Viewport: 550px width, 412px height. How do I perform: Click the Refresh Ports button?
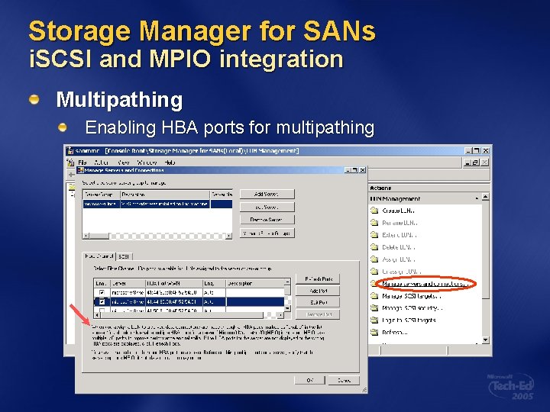pyautogui.click(x=318, y=279)
